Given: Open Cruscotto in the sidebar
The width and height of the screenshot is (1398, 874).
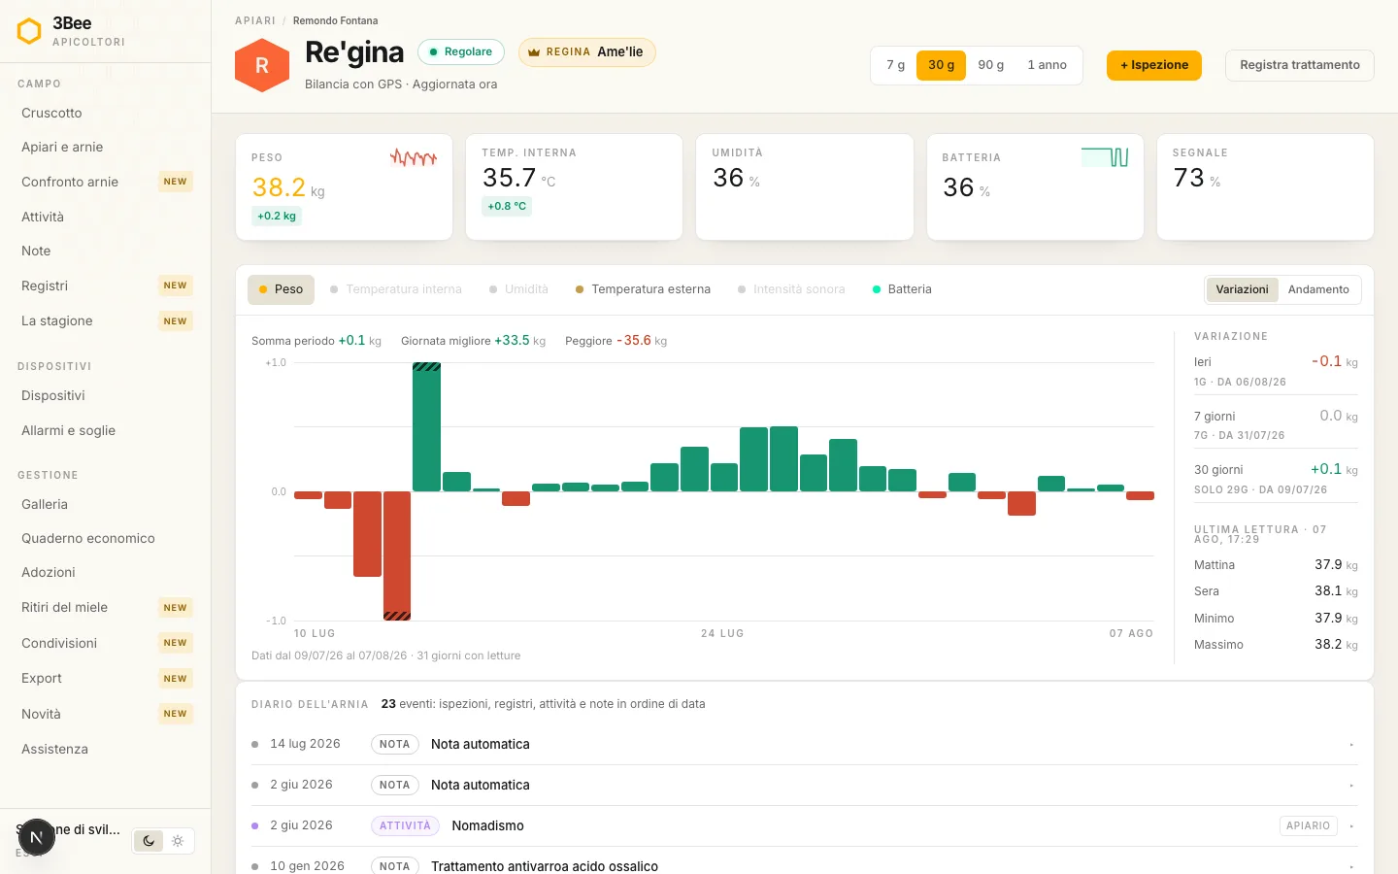Looking at the screenshot, I should coord(106,113).
